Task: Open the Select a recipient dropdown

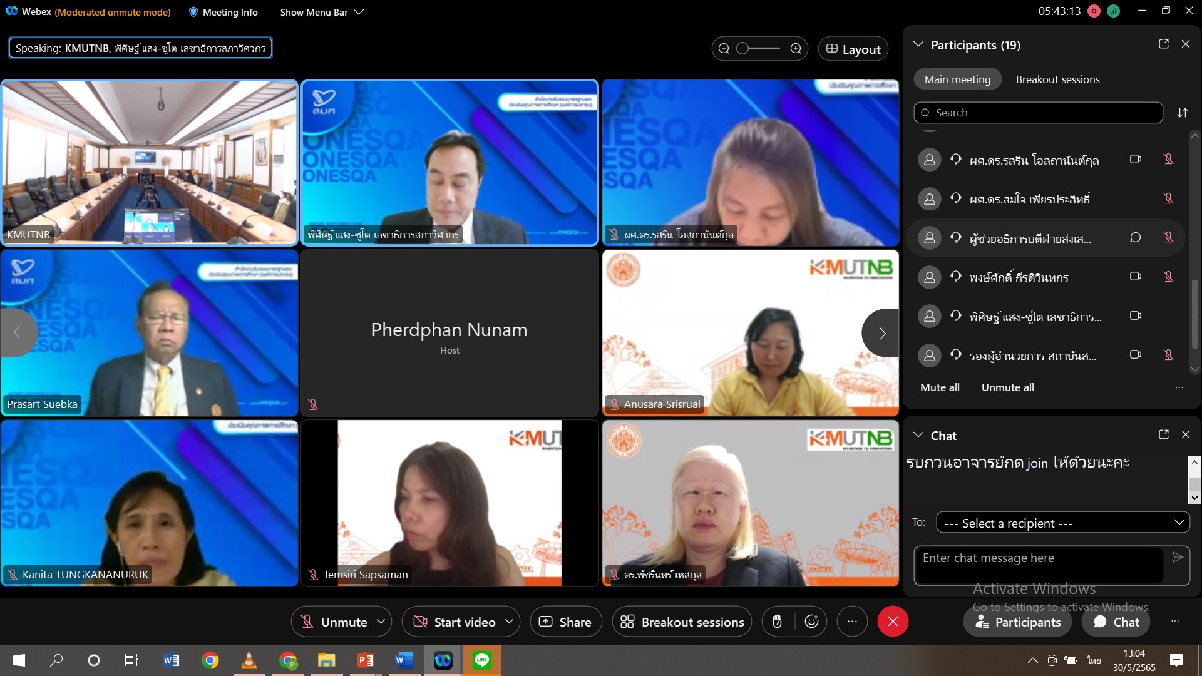Action: click(x=1062, y=523)
